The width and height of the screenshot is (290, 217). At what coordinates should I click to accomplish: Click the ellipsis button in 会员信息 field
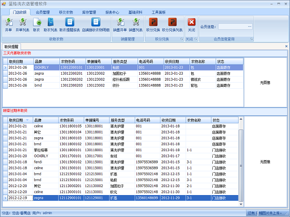250,27
